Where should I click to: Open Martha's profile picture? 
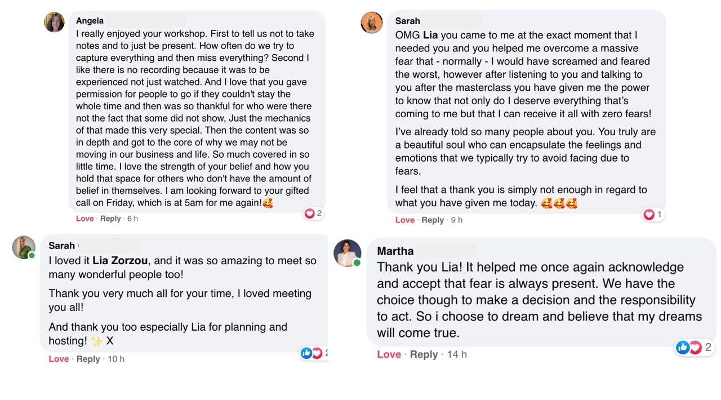(x=347, y=252)
